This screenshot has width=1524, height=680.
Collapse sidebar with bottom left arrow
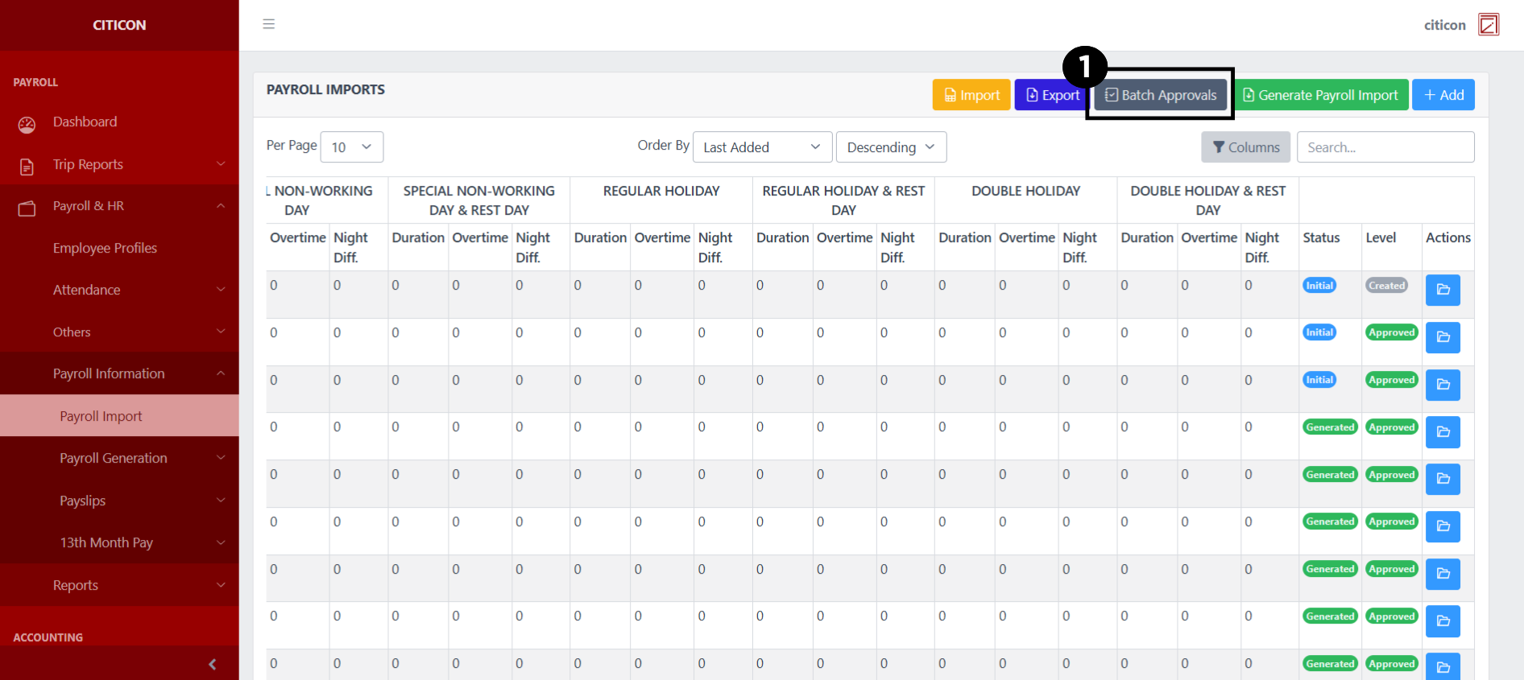pos(212,664)
